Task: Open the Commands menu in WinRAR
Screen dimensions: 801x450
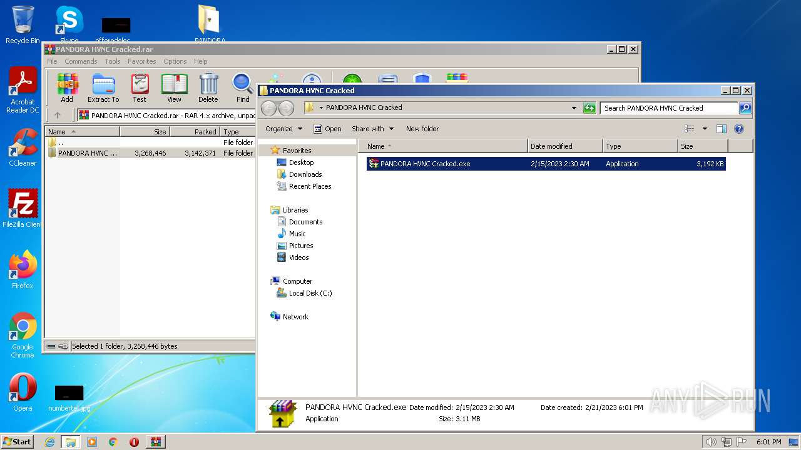Action: [x=81, y=61]
